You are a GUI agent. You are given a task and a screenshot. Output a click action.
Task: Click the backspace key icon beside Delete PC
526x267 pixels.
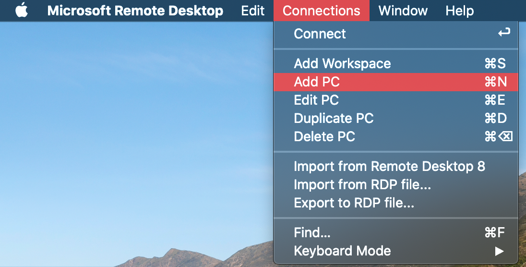coord(505,136)
